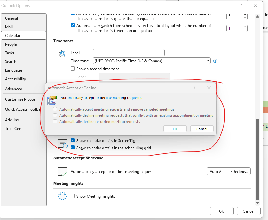Viewport: 268px width, 220px height.
Task: Click Cancel at bottom of Outlook Options
Action: pos(248,211)
